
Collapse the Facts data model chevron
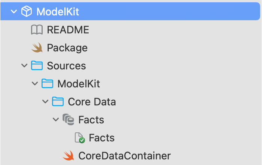pyautogui.click(x=56, y=120)
